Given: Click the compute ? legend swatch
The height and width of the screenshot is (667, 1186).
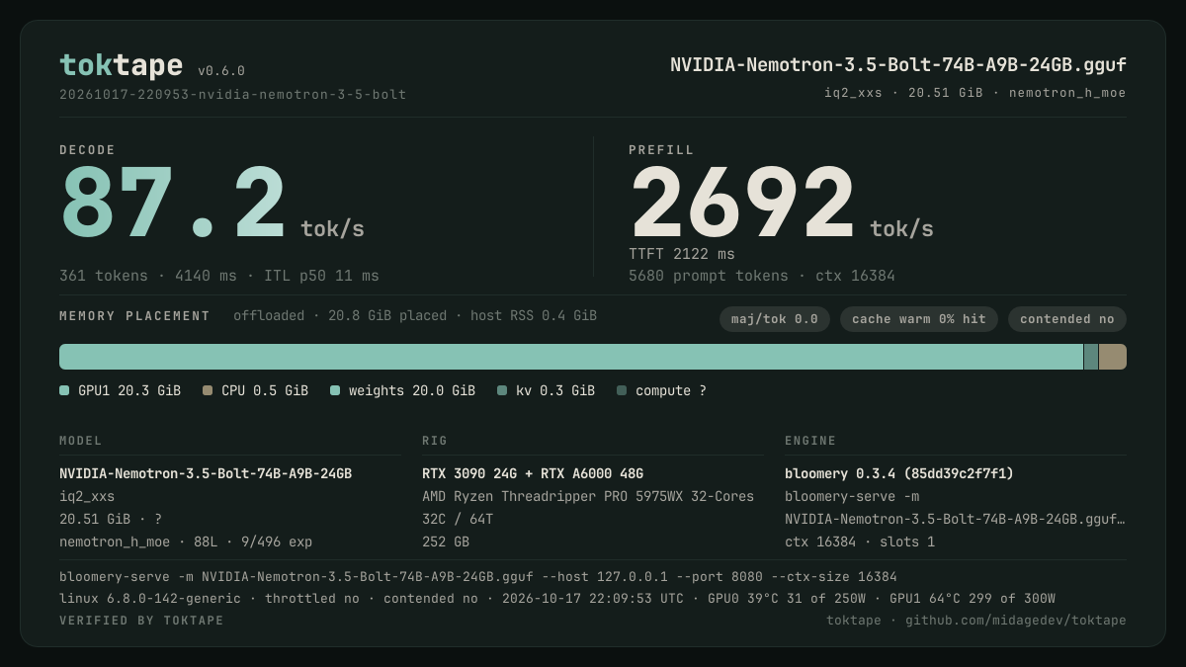Looking at the screenshot, I should click(x=622, y=390).
